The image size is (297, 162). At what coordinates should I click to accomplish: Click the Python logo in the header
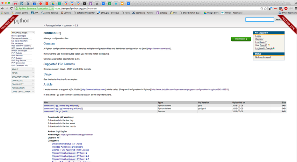20,21
